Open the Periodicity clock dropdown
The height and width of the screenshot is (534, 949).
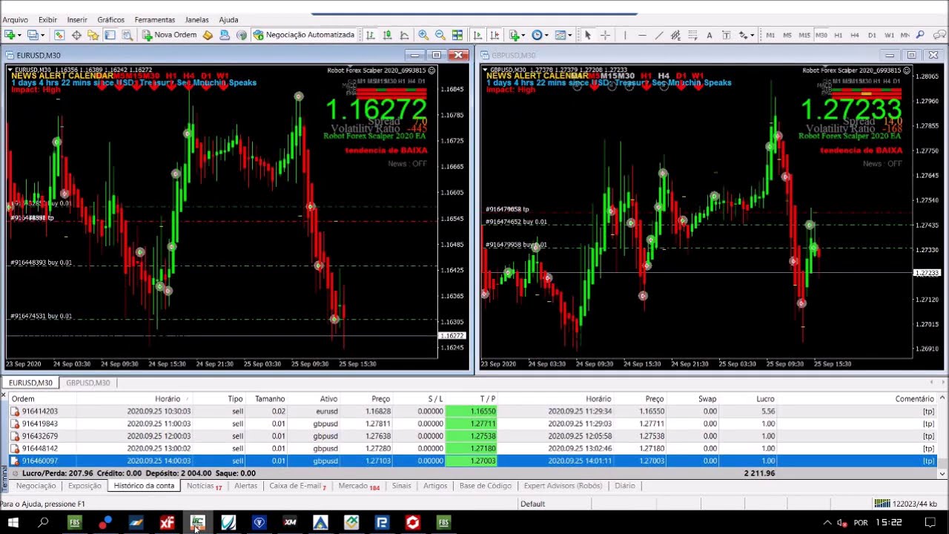pyautogui.click(x=540, y=35)
